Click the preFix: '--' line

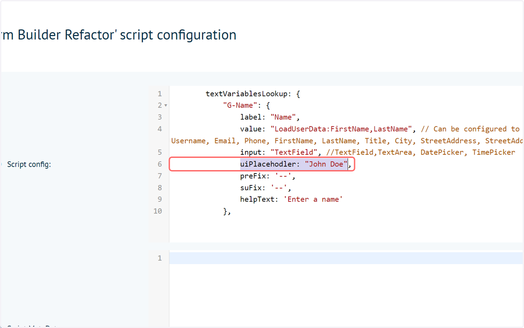point(268,176)
